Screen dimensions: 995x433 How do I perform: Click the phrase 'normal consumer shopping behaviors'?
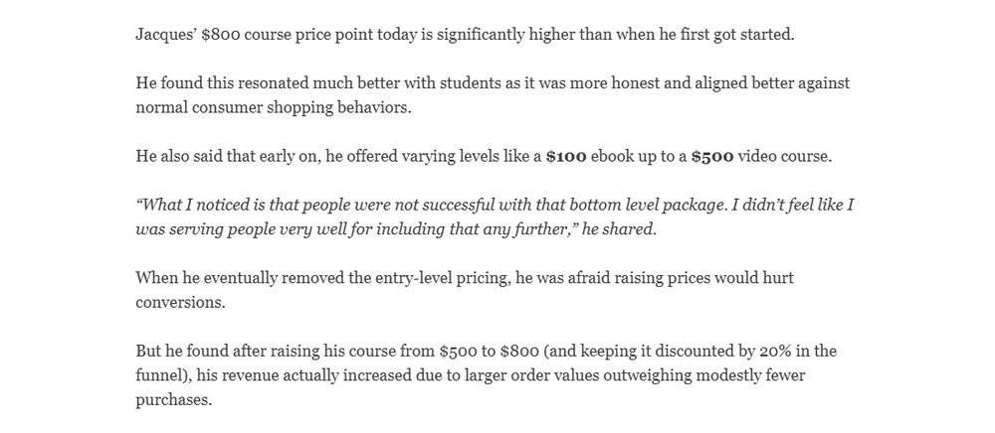(x=272, y=107)
